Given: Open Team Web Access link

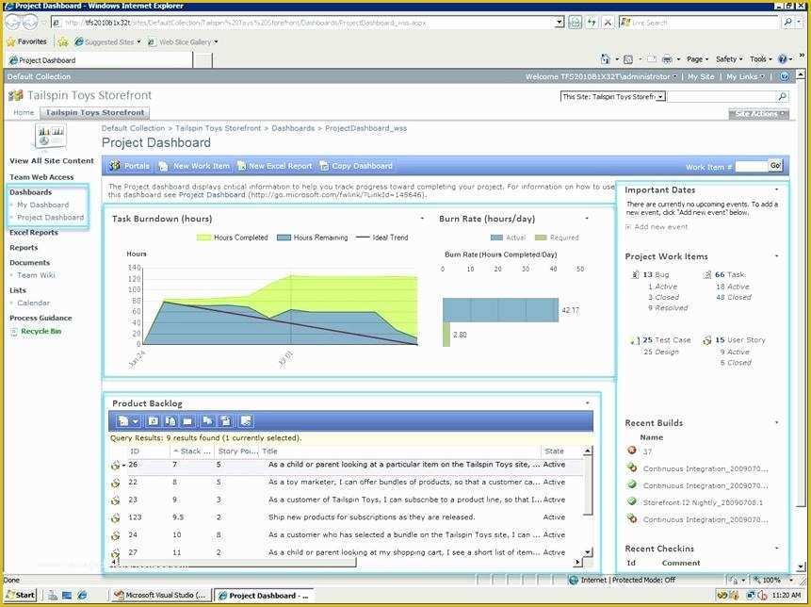Looking at the screenshot, I should [x=41, y=177].
